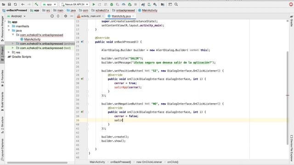Expand the res folder
The image size is (294, 165).
coord(9,52)
